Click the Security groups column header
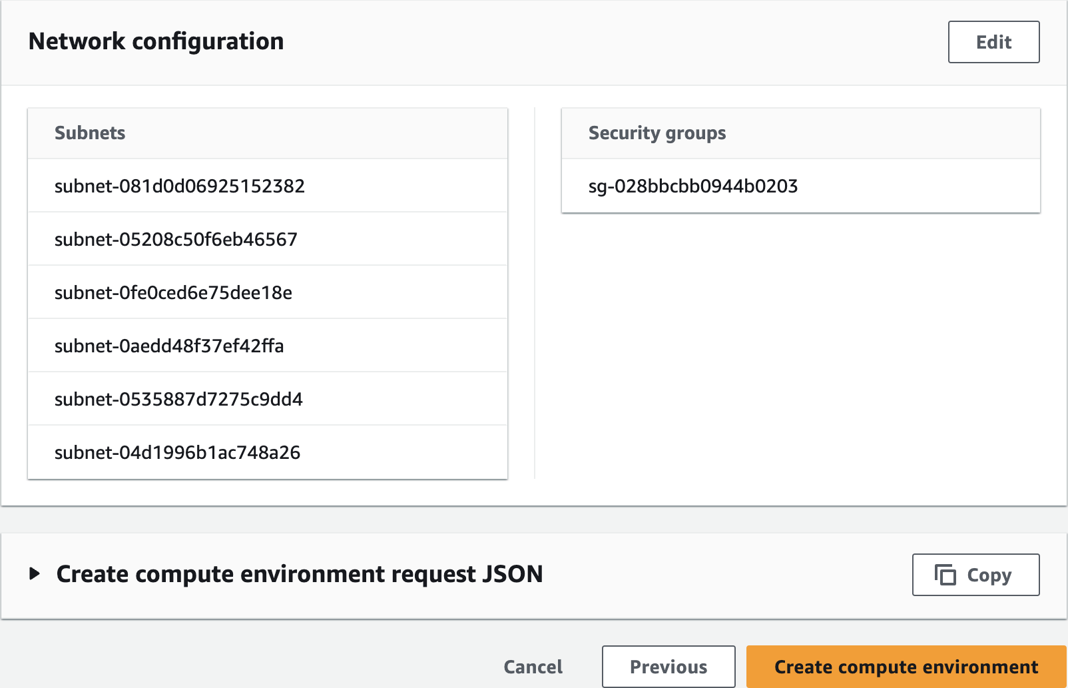Image resolution: width=1068 pixels, height=688 pixels. [657, 133]
